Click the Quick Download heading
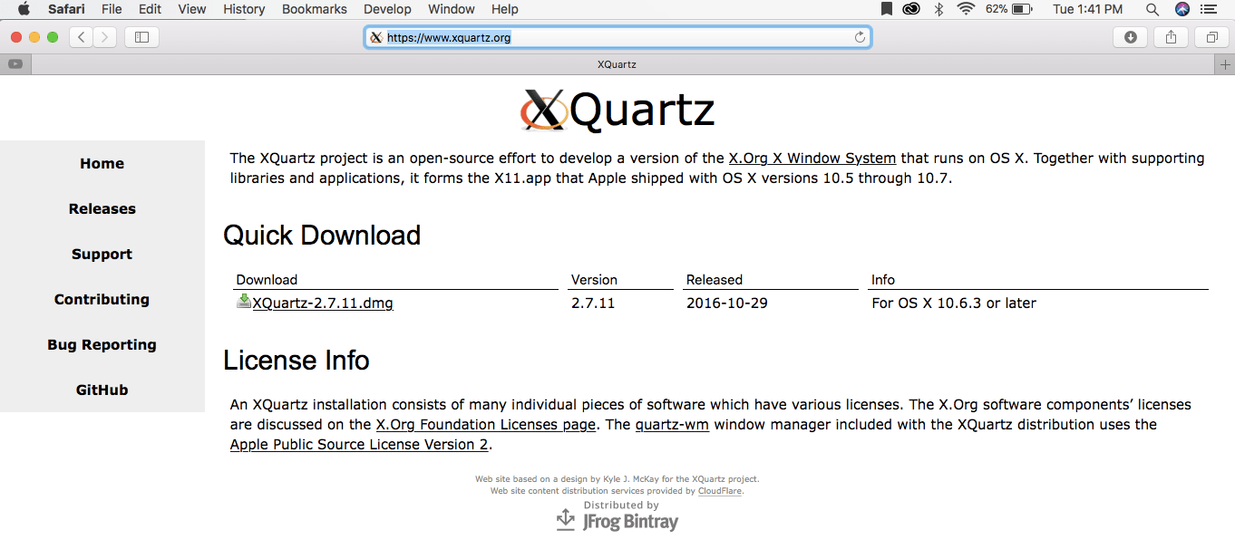This screenshot has width=1235, height=549. pos(322,236)
